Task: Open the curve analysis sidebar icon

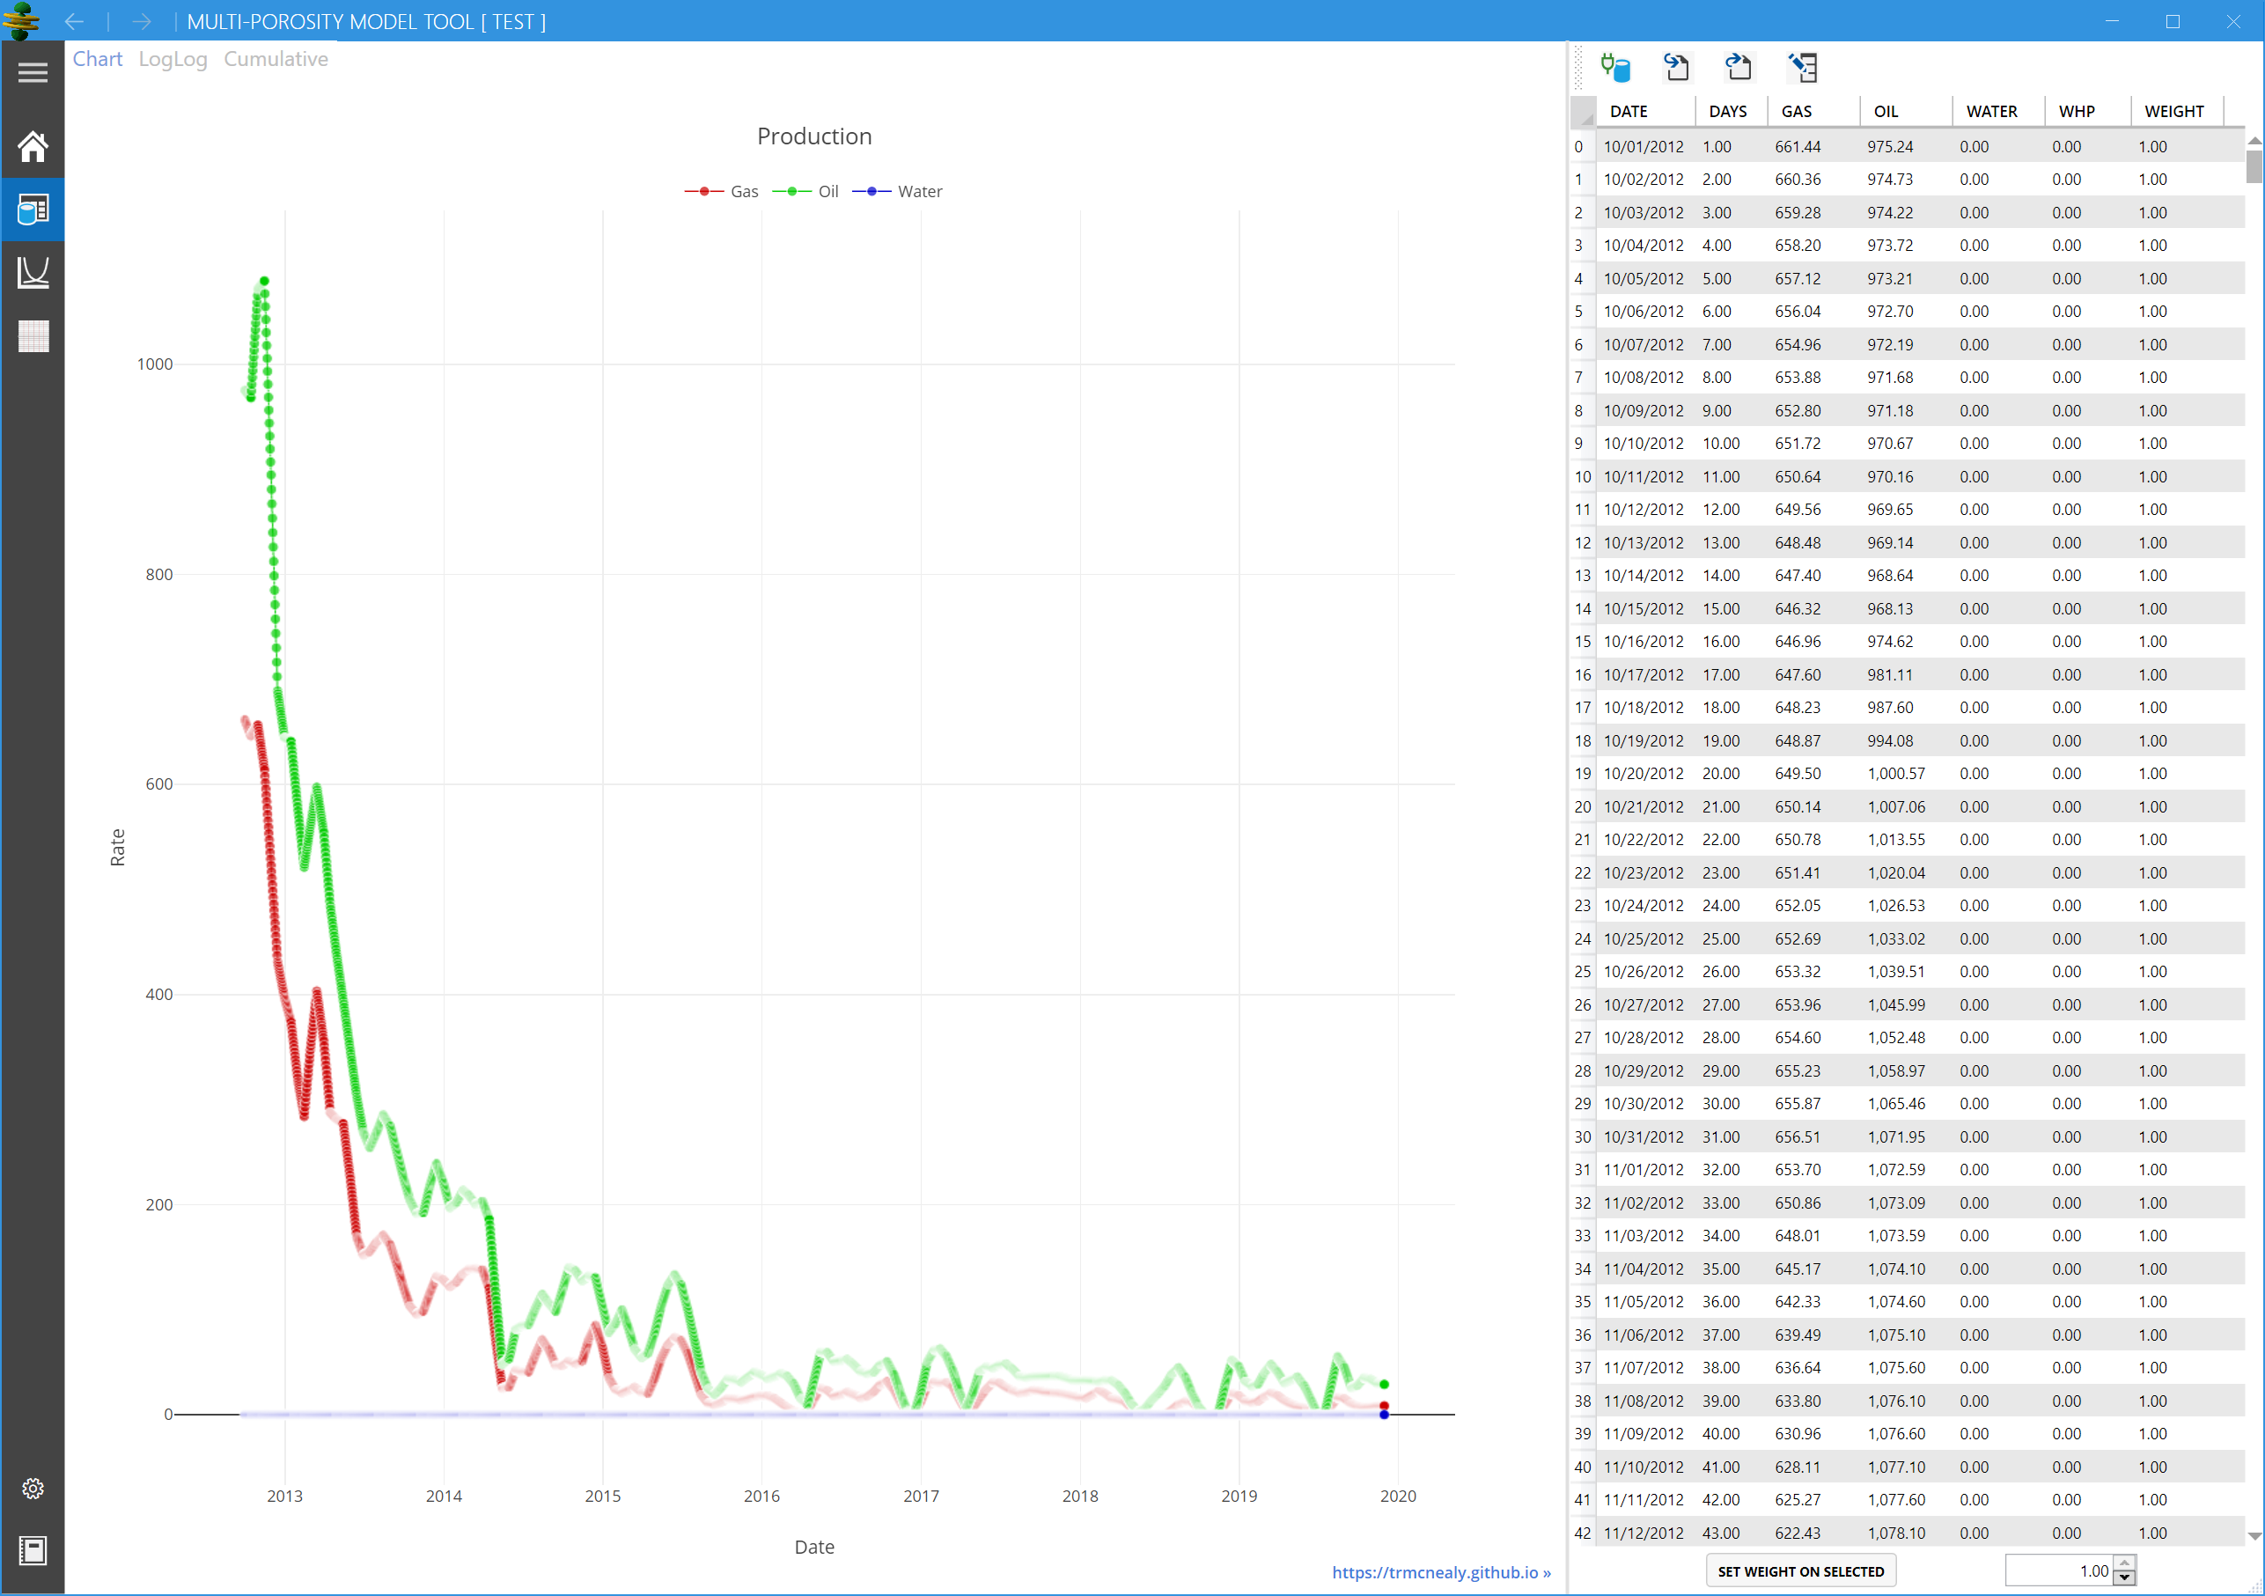Action: click(33, 272)
